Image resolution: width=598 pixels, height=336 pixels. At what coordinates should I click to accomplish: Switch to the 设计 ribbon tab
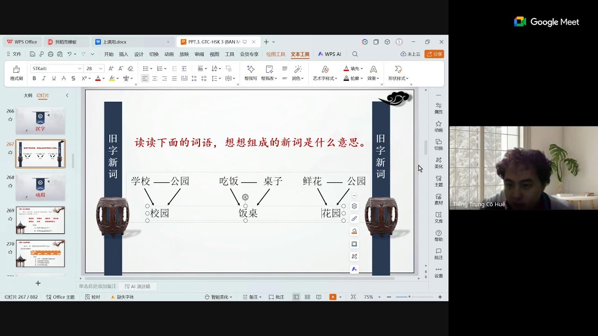tap(139, 54)
